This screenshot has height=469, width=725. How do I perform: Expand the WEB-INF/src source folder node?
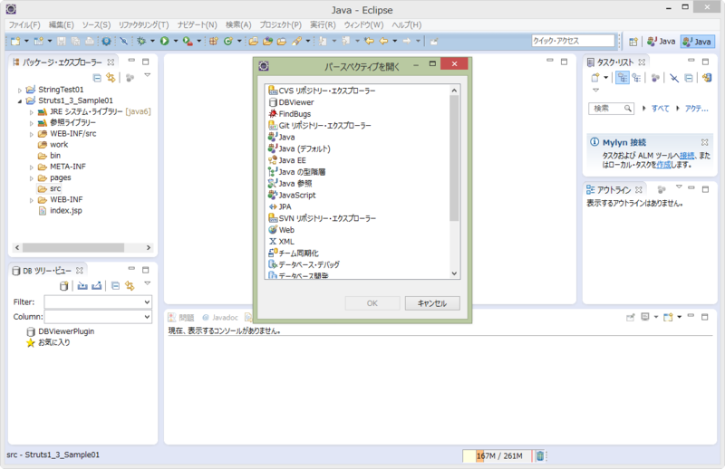coord(32,135)
